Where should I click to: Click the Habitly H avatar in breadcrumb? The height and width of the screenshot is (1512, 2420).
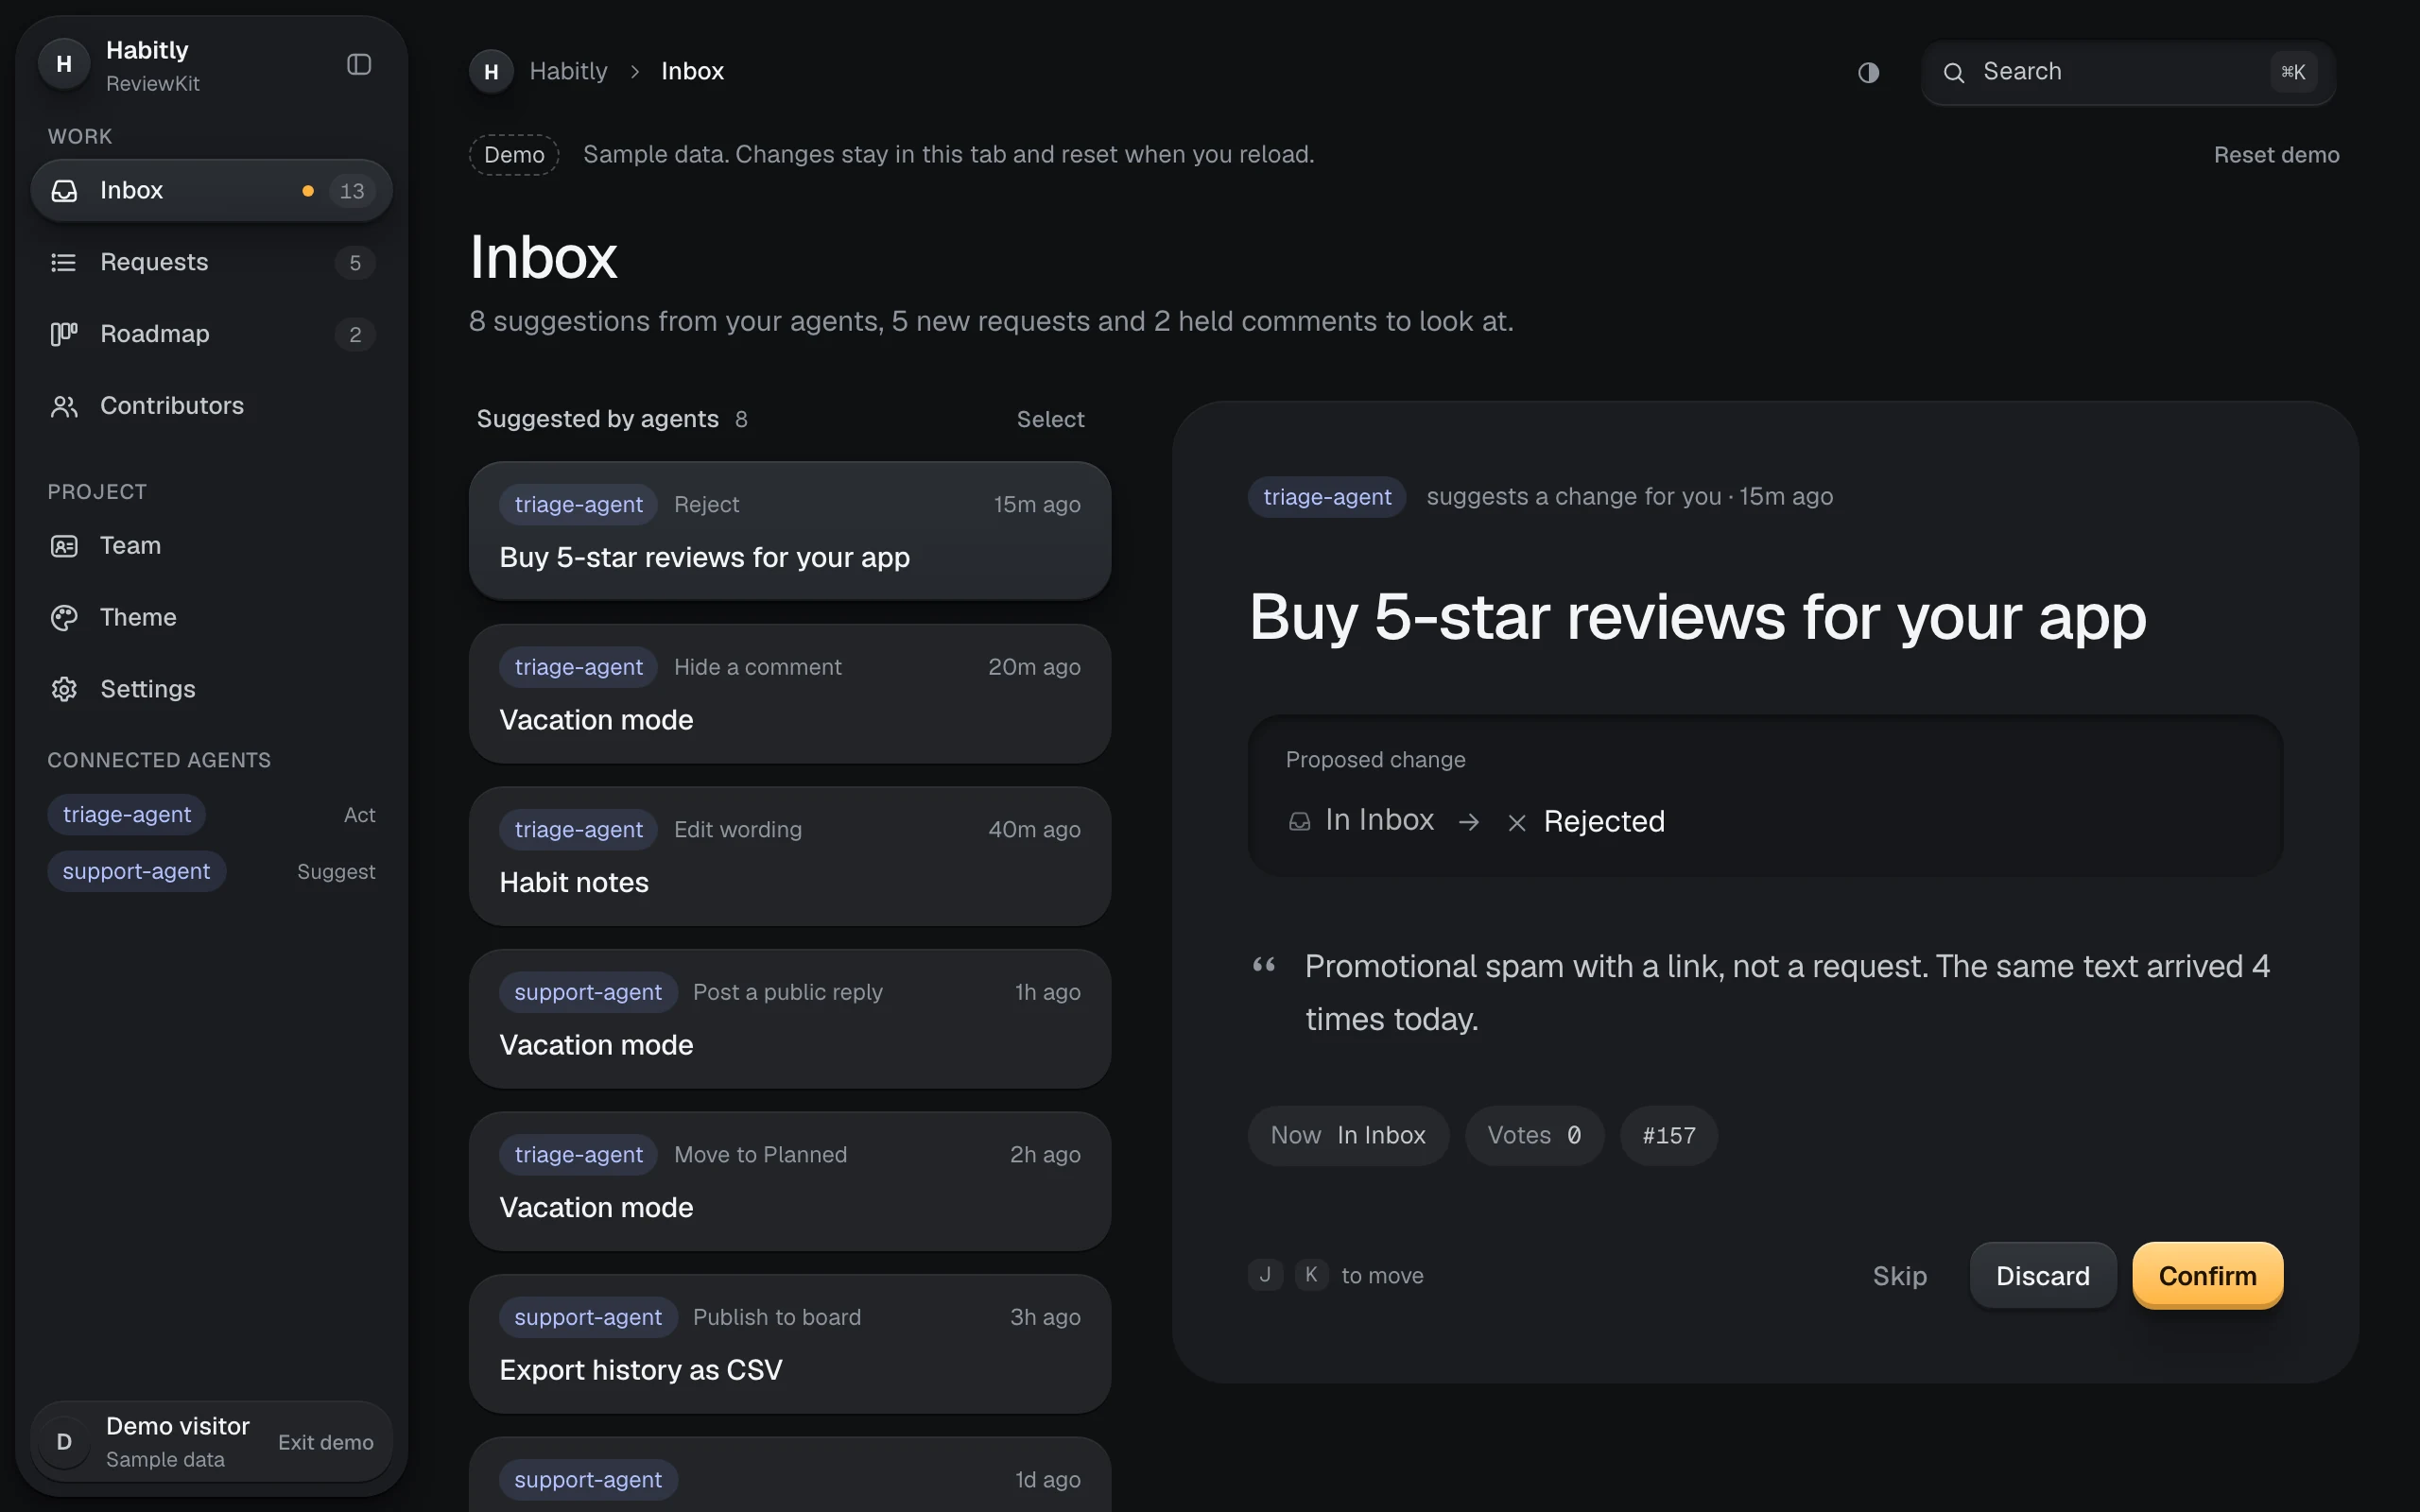[491, 72]
